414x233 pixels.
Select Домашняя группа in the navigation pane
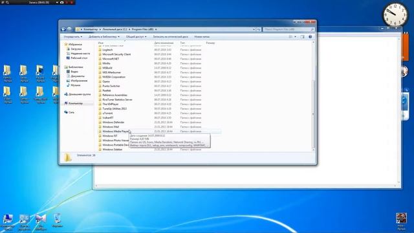79,94
